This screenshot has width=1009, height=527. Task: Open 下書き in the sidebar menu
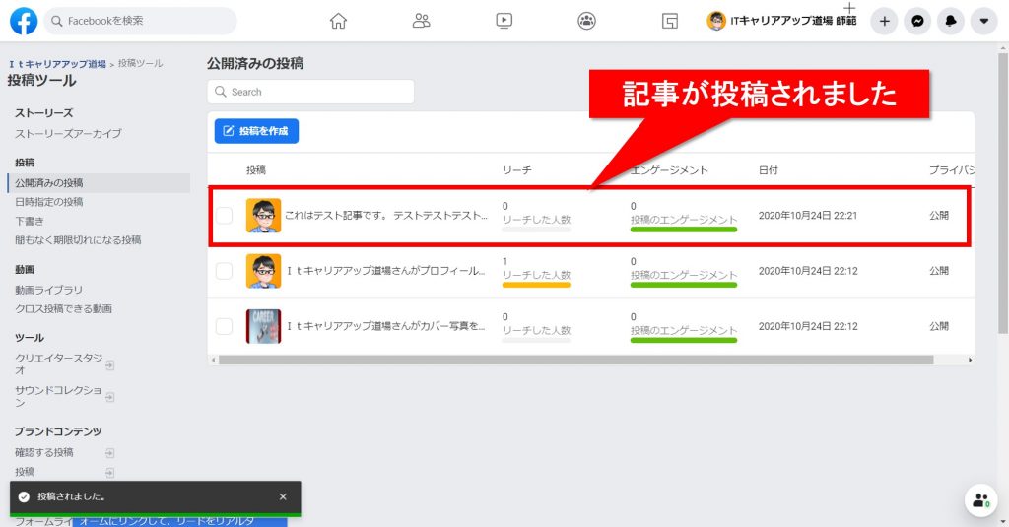pyautogui.click(x=29, y=221)
